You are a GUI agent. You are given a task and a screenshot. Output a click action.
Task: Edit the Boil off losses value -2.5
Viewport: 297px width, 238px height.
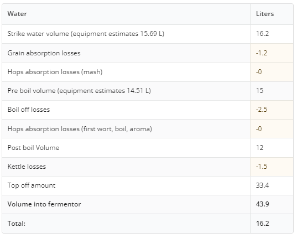pos(272,110)
